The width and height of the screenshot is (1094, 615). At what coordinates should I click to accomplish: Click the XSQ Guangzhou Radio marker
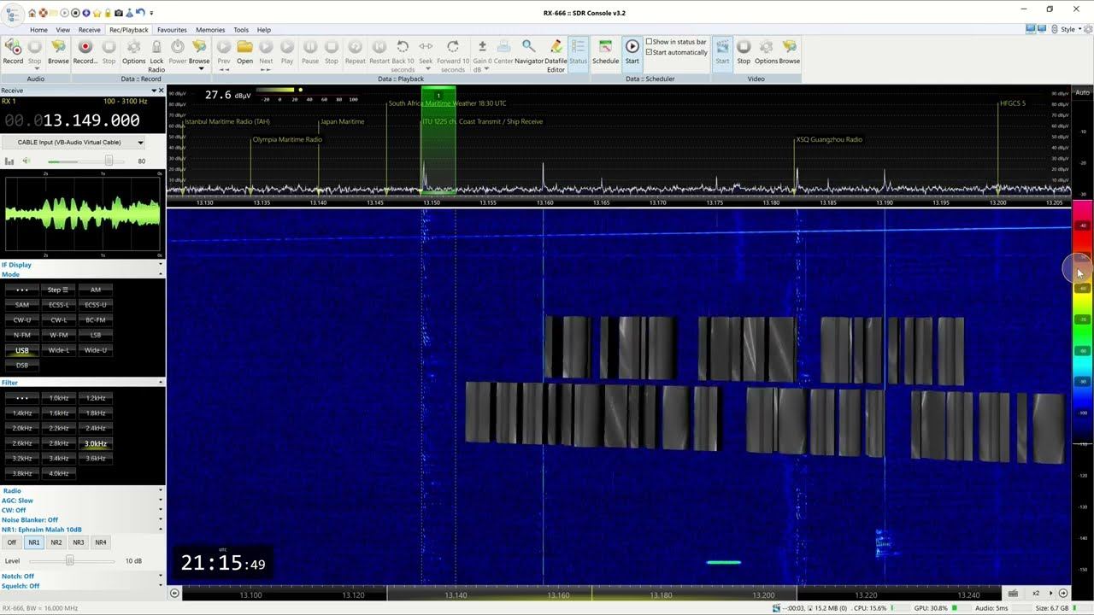tap(829, 139)
